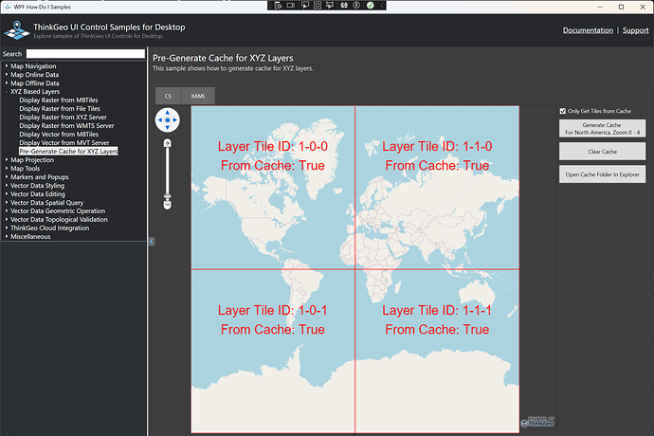654x436 pixels.
Task: Click Open Cache Folder In Explorer
Action: point(602,174)
